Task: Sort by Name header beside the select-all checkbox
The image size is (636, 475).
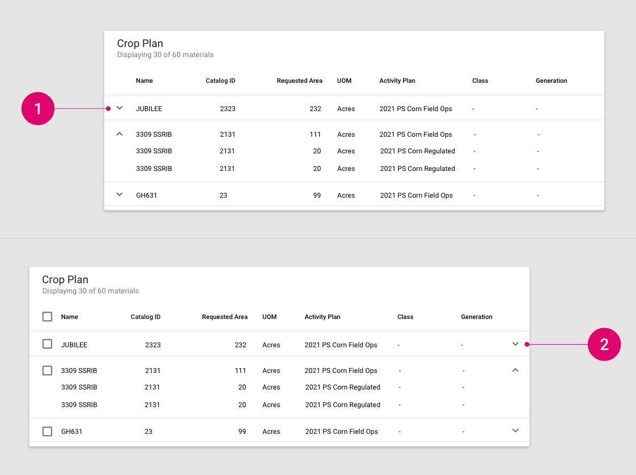Action: [x=69, y=317]
